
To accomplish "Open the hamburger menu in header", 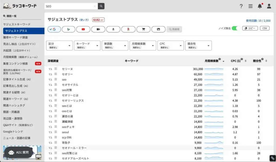I will (x=250, y=6).
